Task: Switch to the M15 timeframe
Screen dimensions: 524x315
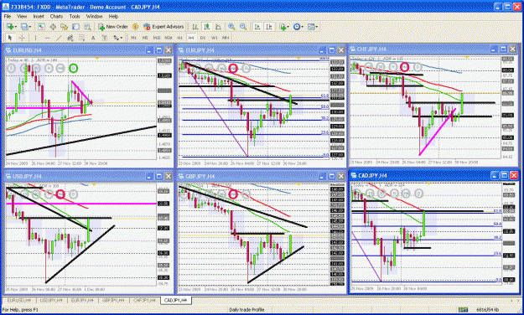Action: coord(157,38)
